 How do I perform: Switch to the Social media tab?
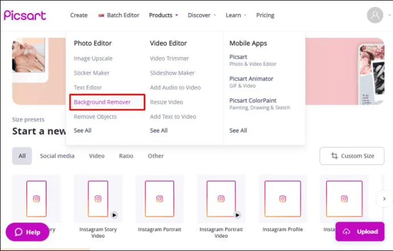coord(57,156)
